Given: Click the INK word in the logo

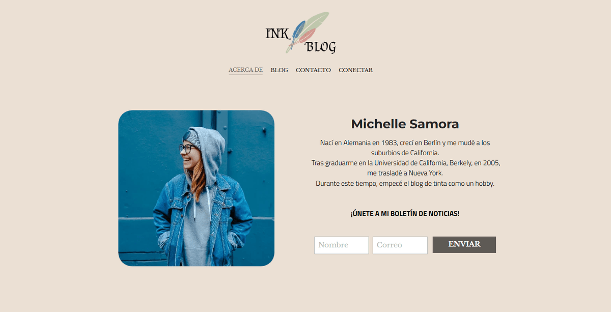Looking at the screenshot, I should [x=277, y=34].
